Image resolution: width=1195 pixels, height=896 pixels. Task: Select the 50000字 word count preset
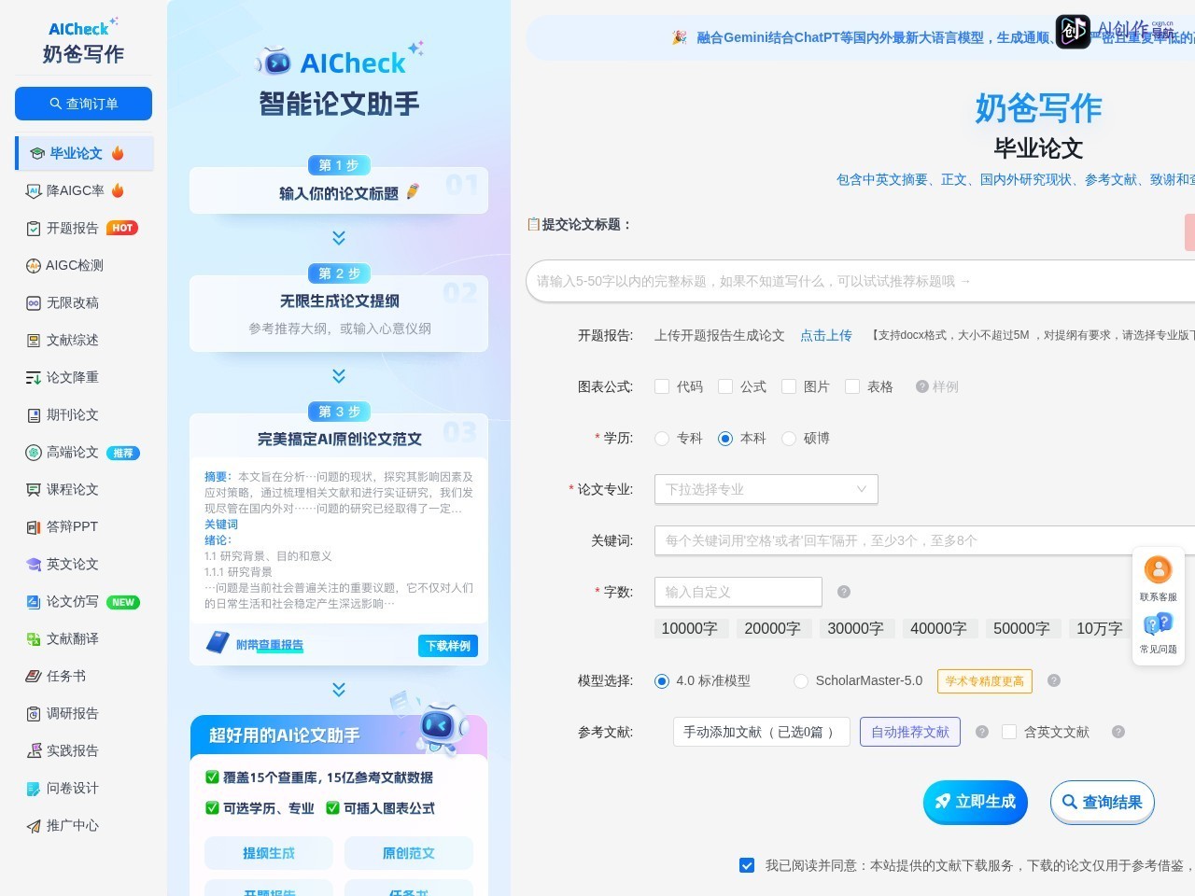tap(1021, 629)
